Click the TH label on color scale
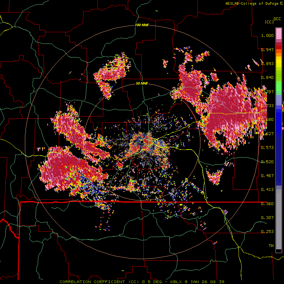This screenshot has height=284, width=284. tap(271, 246)
